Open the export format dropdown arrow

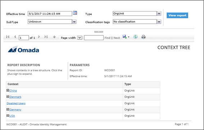(128, 37)
